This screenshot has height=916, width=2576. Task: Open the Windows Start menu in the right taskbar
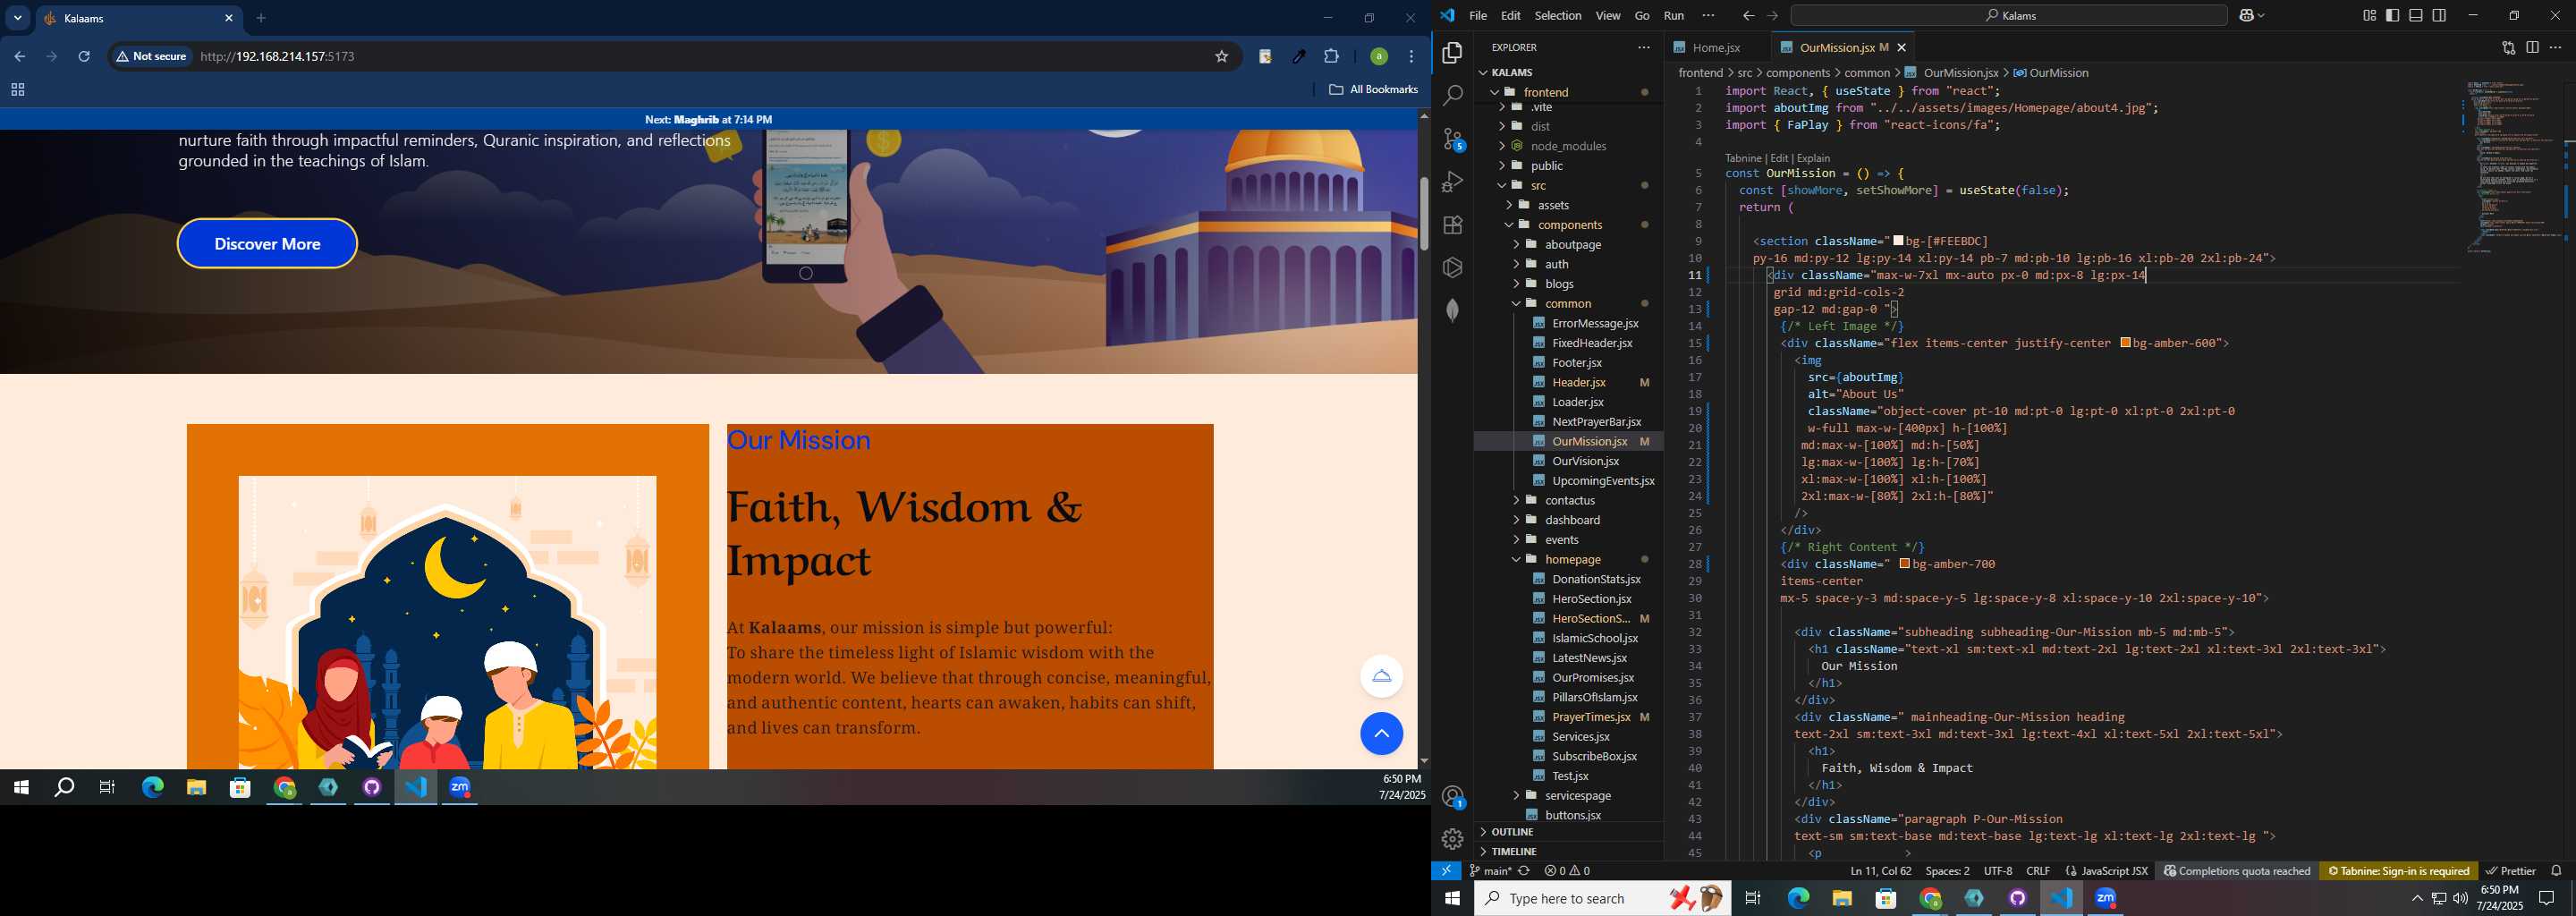pyautogui.click(x=1452, y=899)
